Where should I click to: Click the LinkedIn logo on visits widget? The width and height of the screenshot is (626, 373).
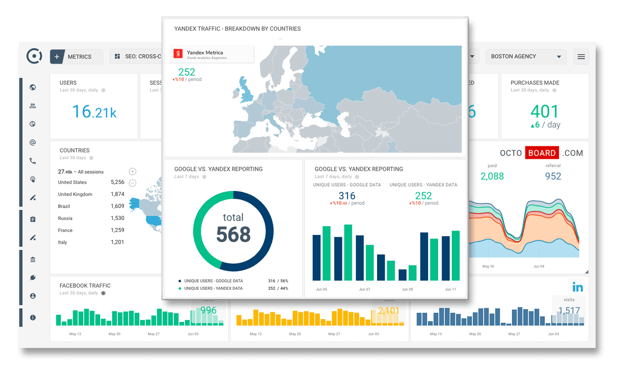pos(577,287)
